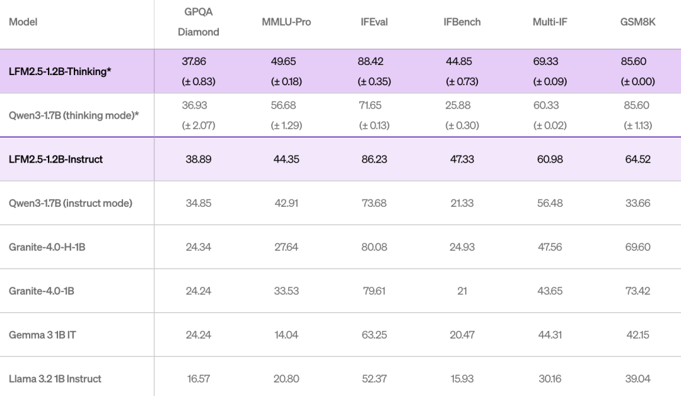This screenshot has height=396, width=681.
Task: Select the LFM2.5-1.2B-Thinking row label
Action: (x=60, y=71)
